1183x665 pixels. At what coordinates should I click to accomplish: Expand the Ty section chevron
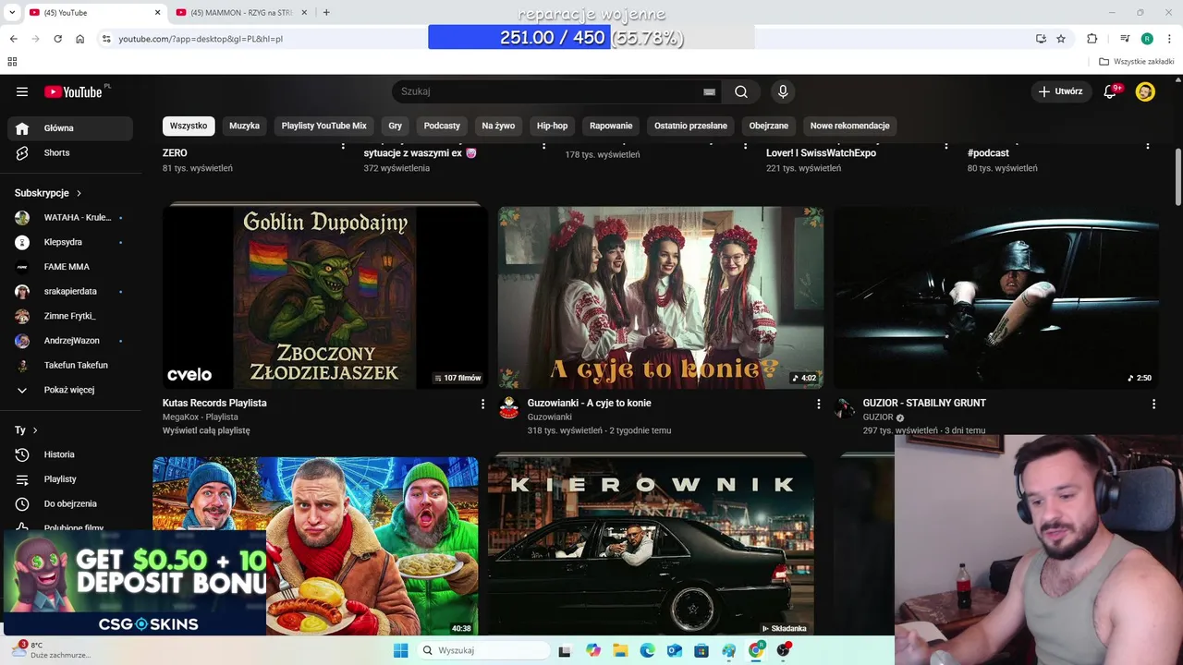[35, 430]
